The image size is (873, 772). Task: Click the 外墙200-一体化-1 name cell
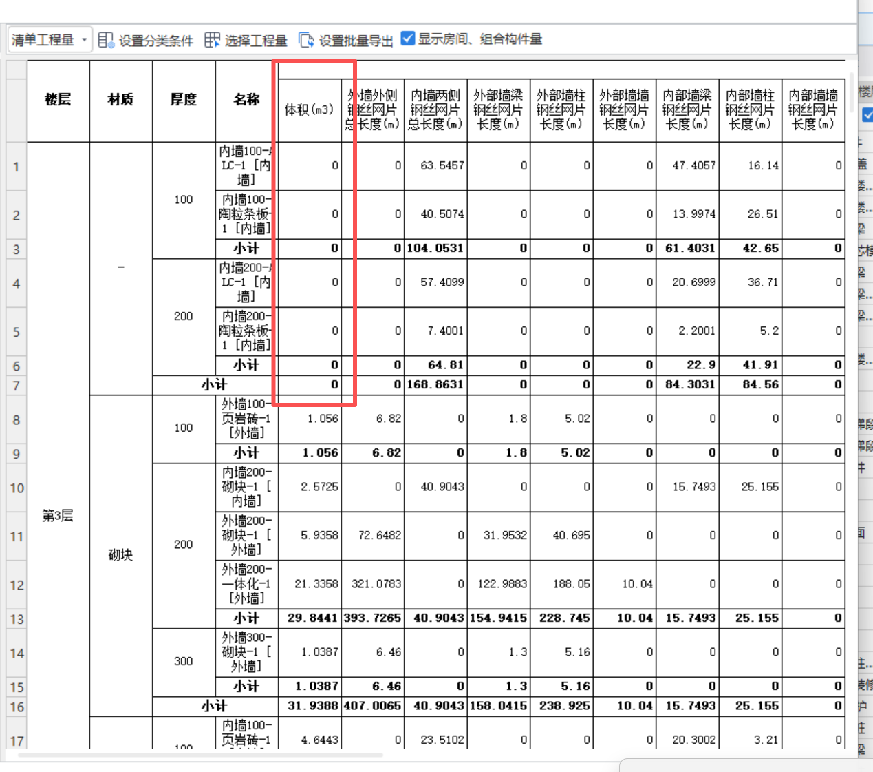(246, 584)
